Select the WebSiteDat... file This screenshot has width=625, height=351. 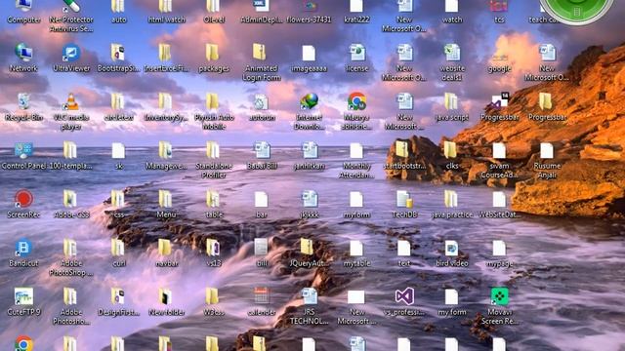pos(499,199)
